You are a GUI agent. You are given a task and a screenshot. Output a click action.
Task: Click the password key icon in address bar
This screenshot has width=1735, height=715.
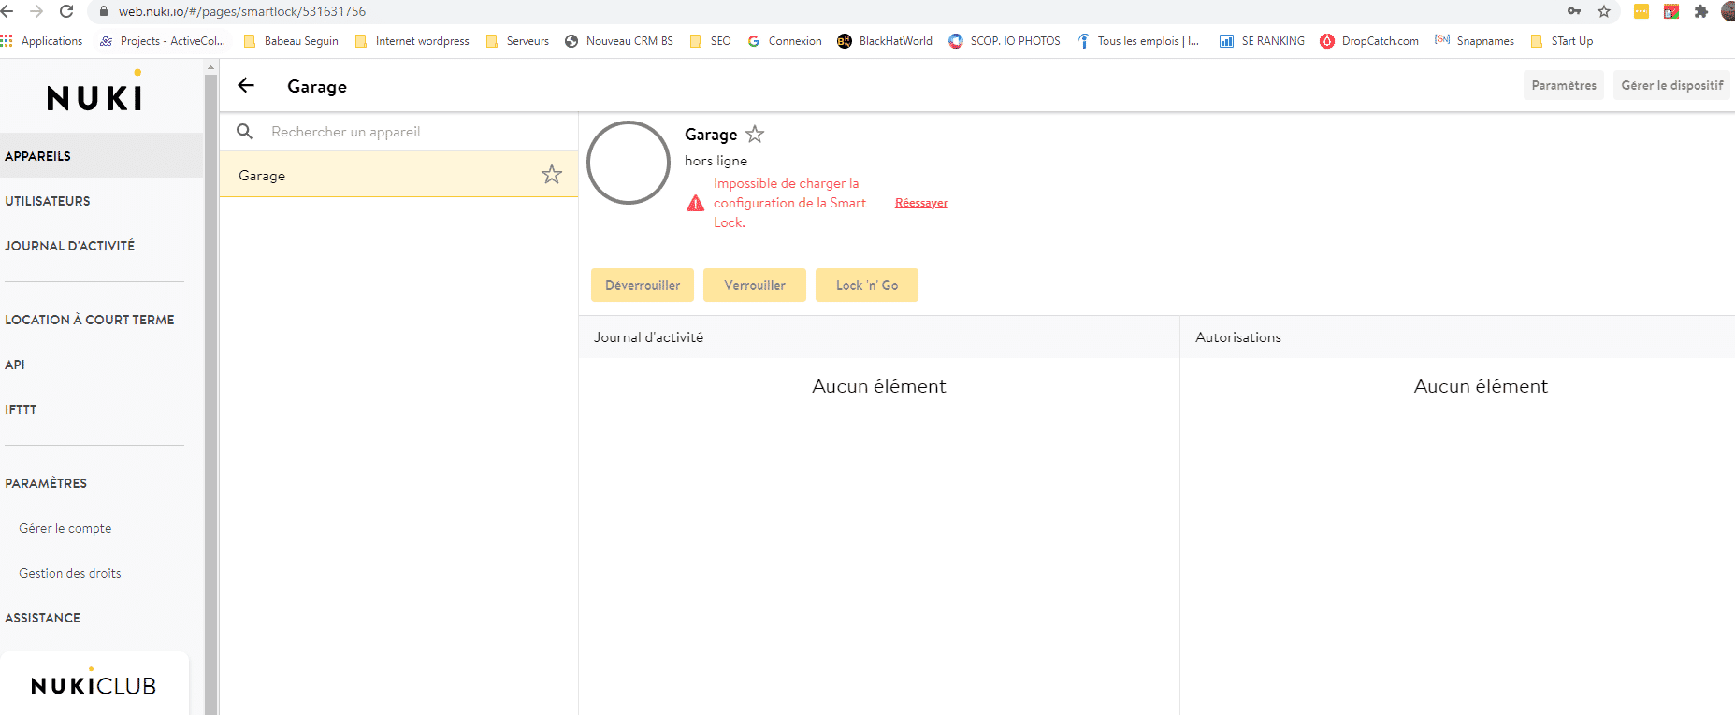(x=1574, y=11)
